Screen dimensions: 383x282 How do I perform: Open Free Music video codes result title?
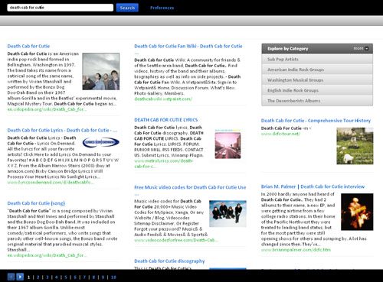tap(190, 187)
